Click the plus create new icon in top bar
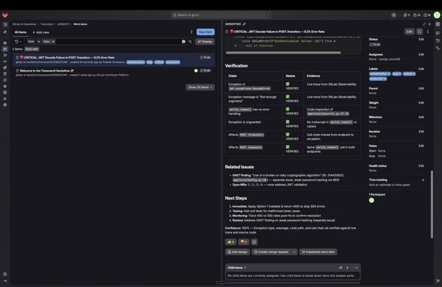The image size is (442, 287). (394, 15)
